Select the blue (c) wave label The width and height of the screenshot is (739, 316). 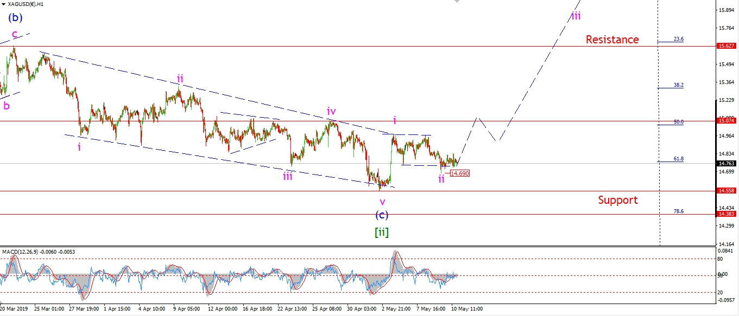[382, 215]
